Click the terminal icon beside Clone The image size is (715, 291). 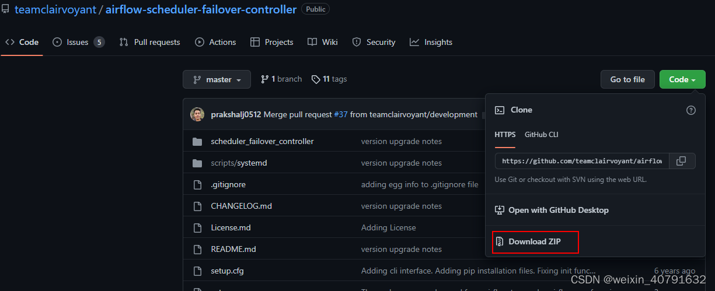point(500,110)
